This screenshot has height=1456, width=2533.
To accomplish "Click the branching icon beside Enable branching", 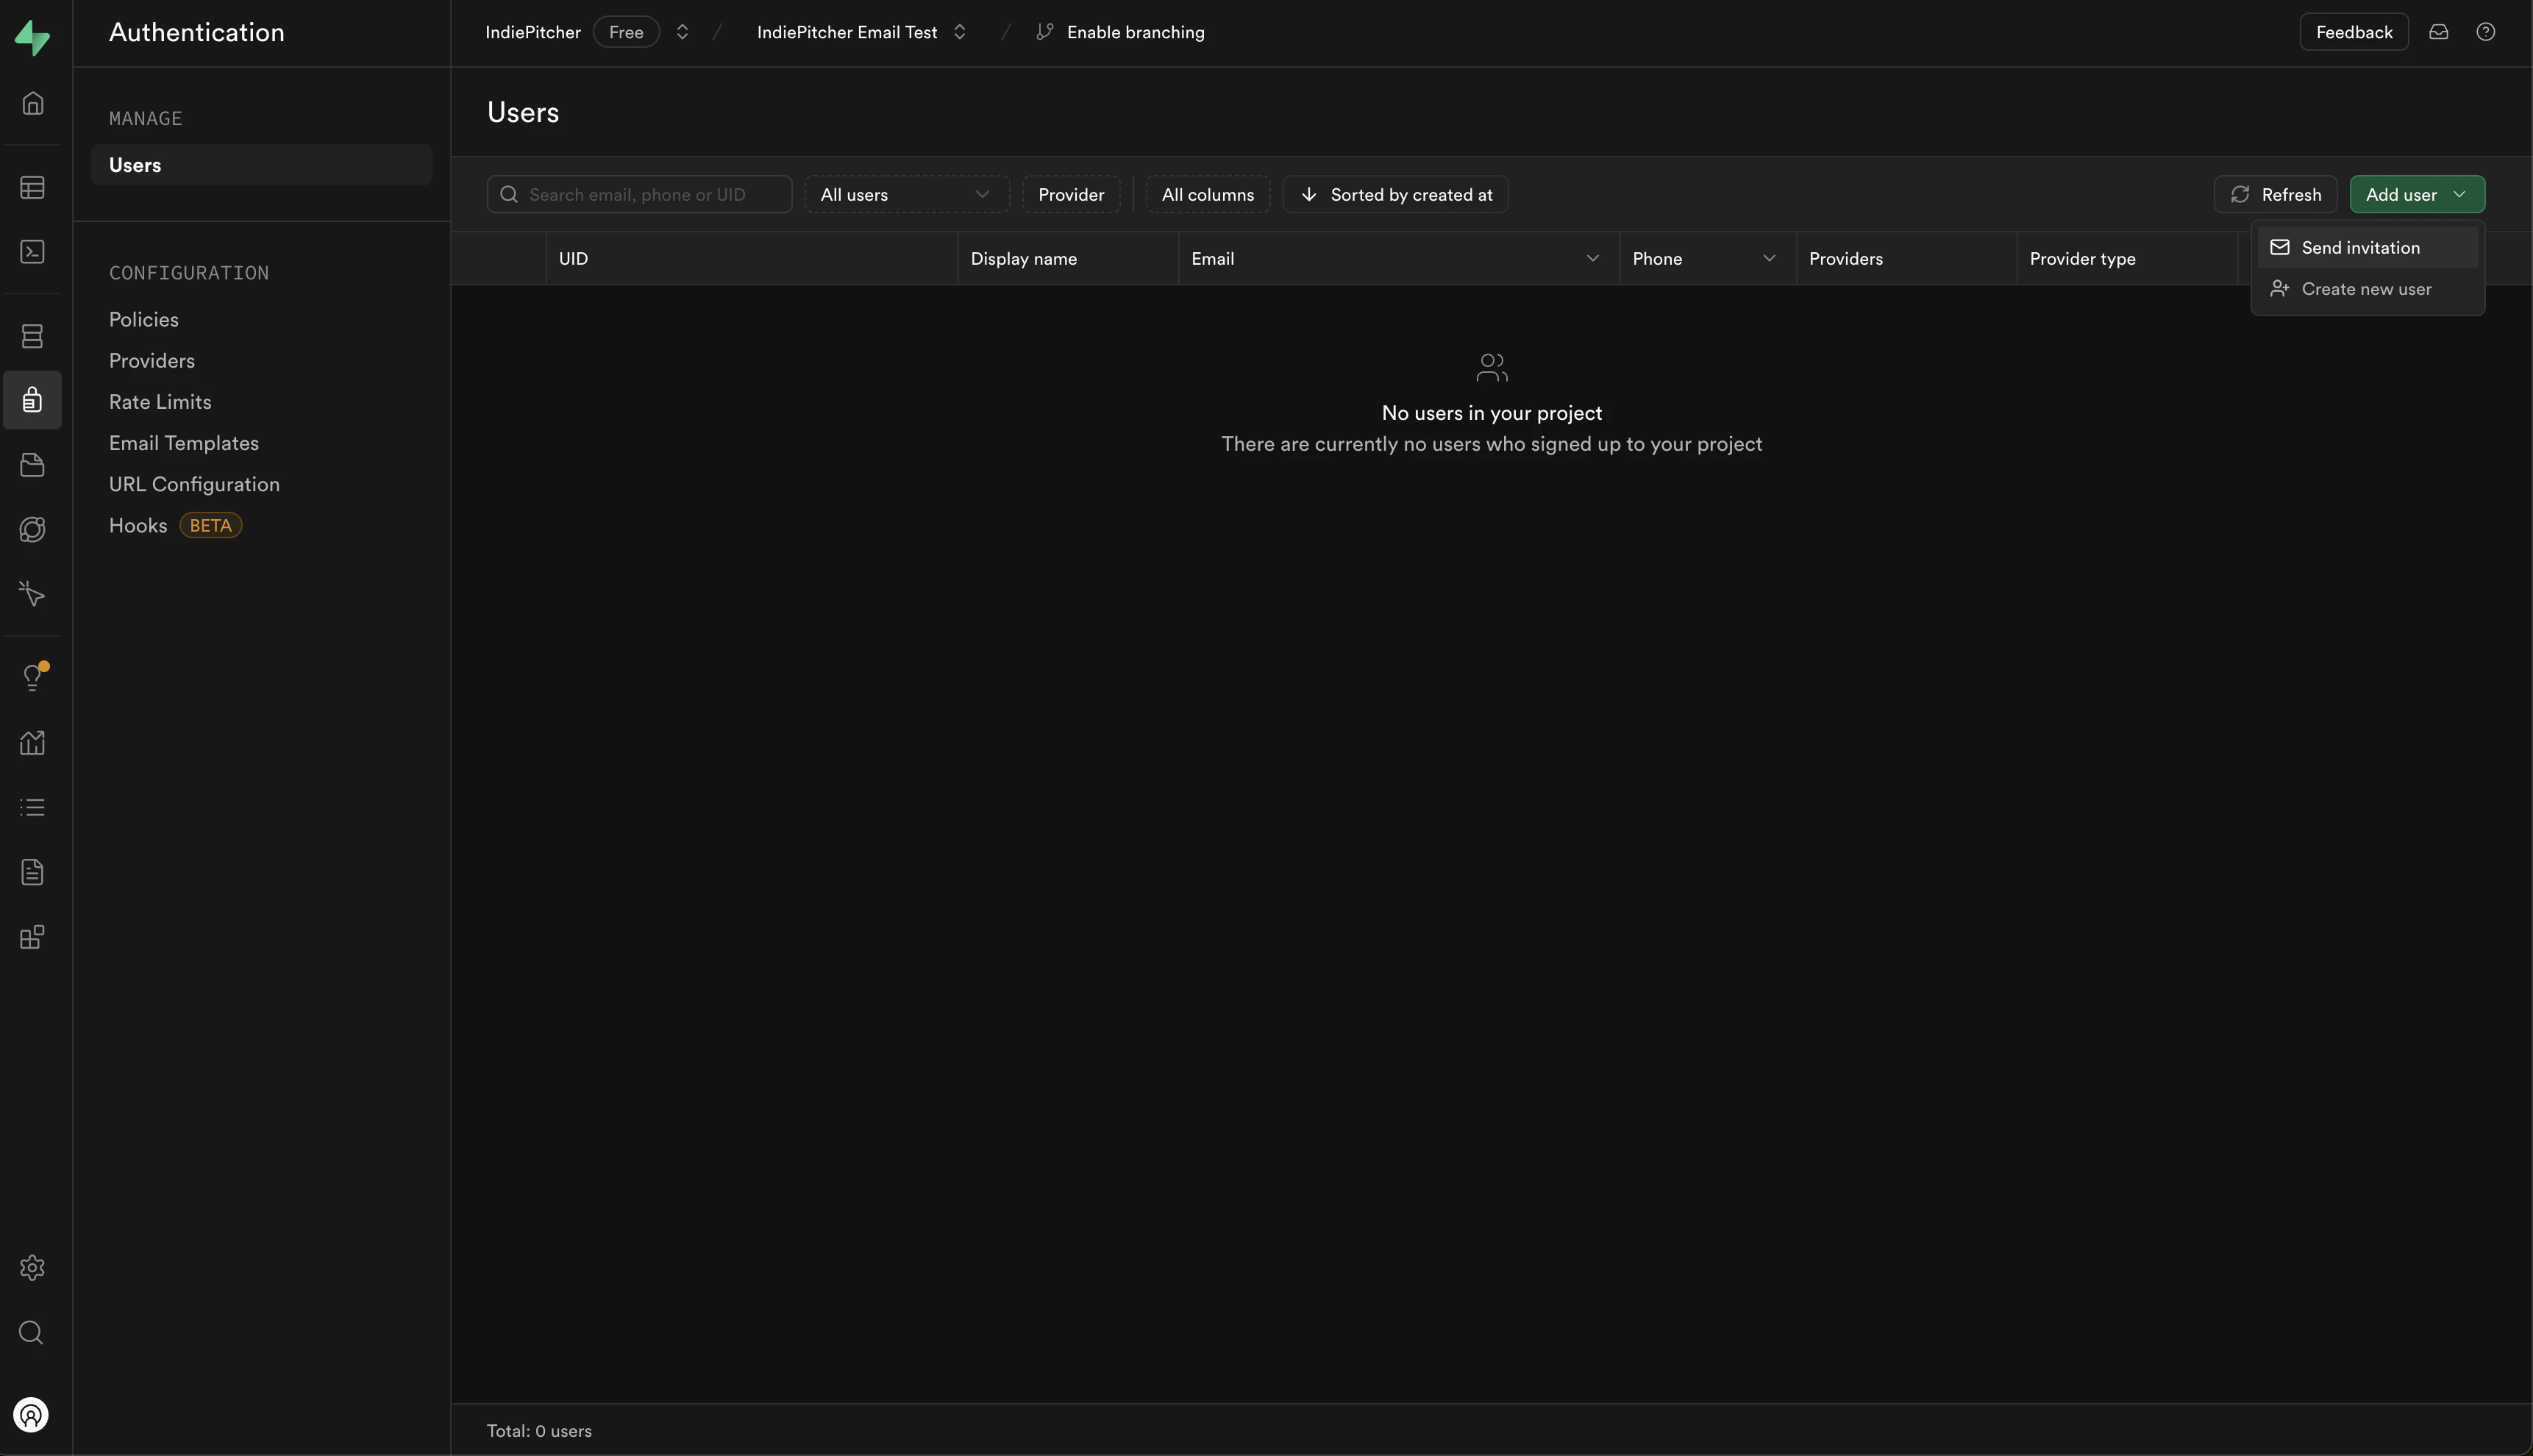I will coord(1045,32).
